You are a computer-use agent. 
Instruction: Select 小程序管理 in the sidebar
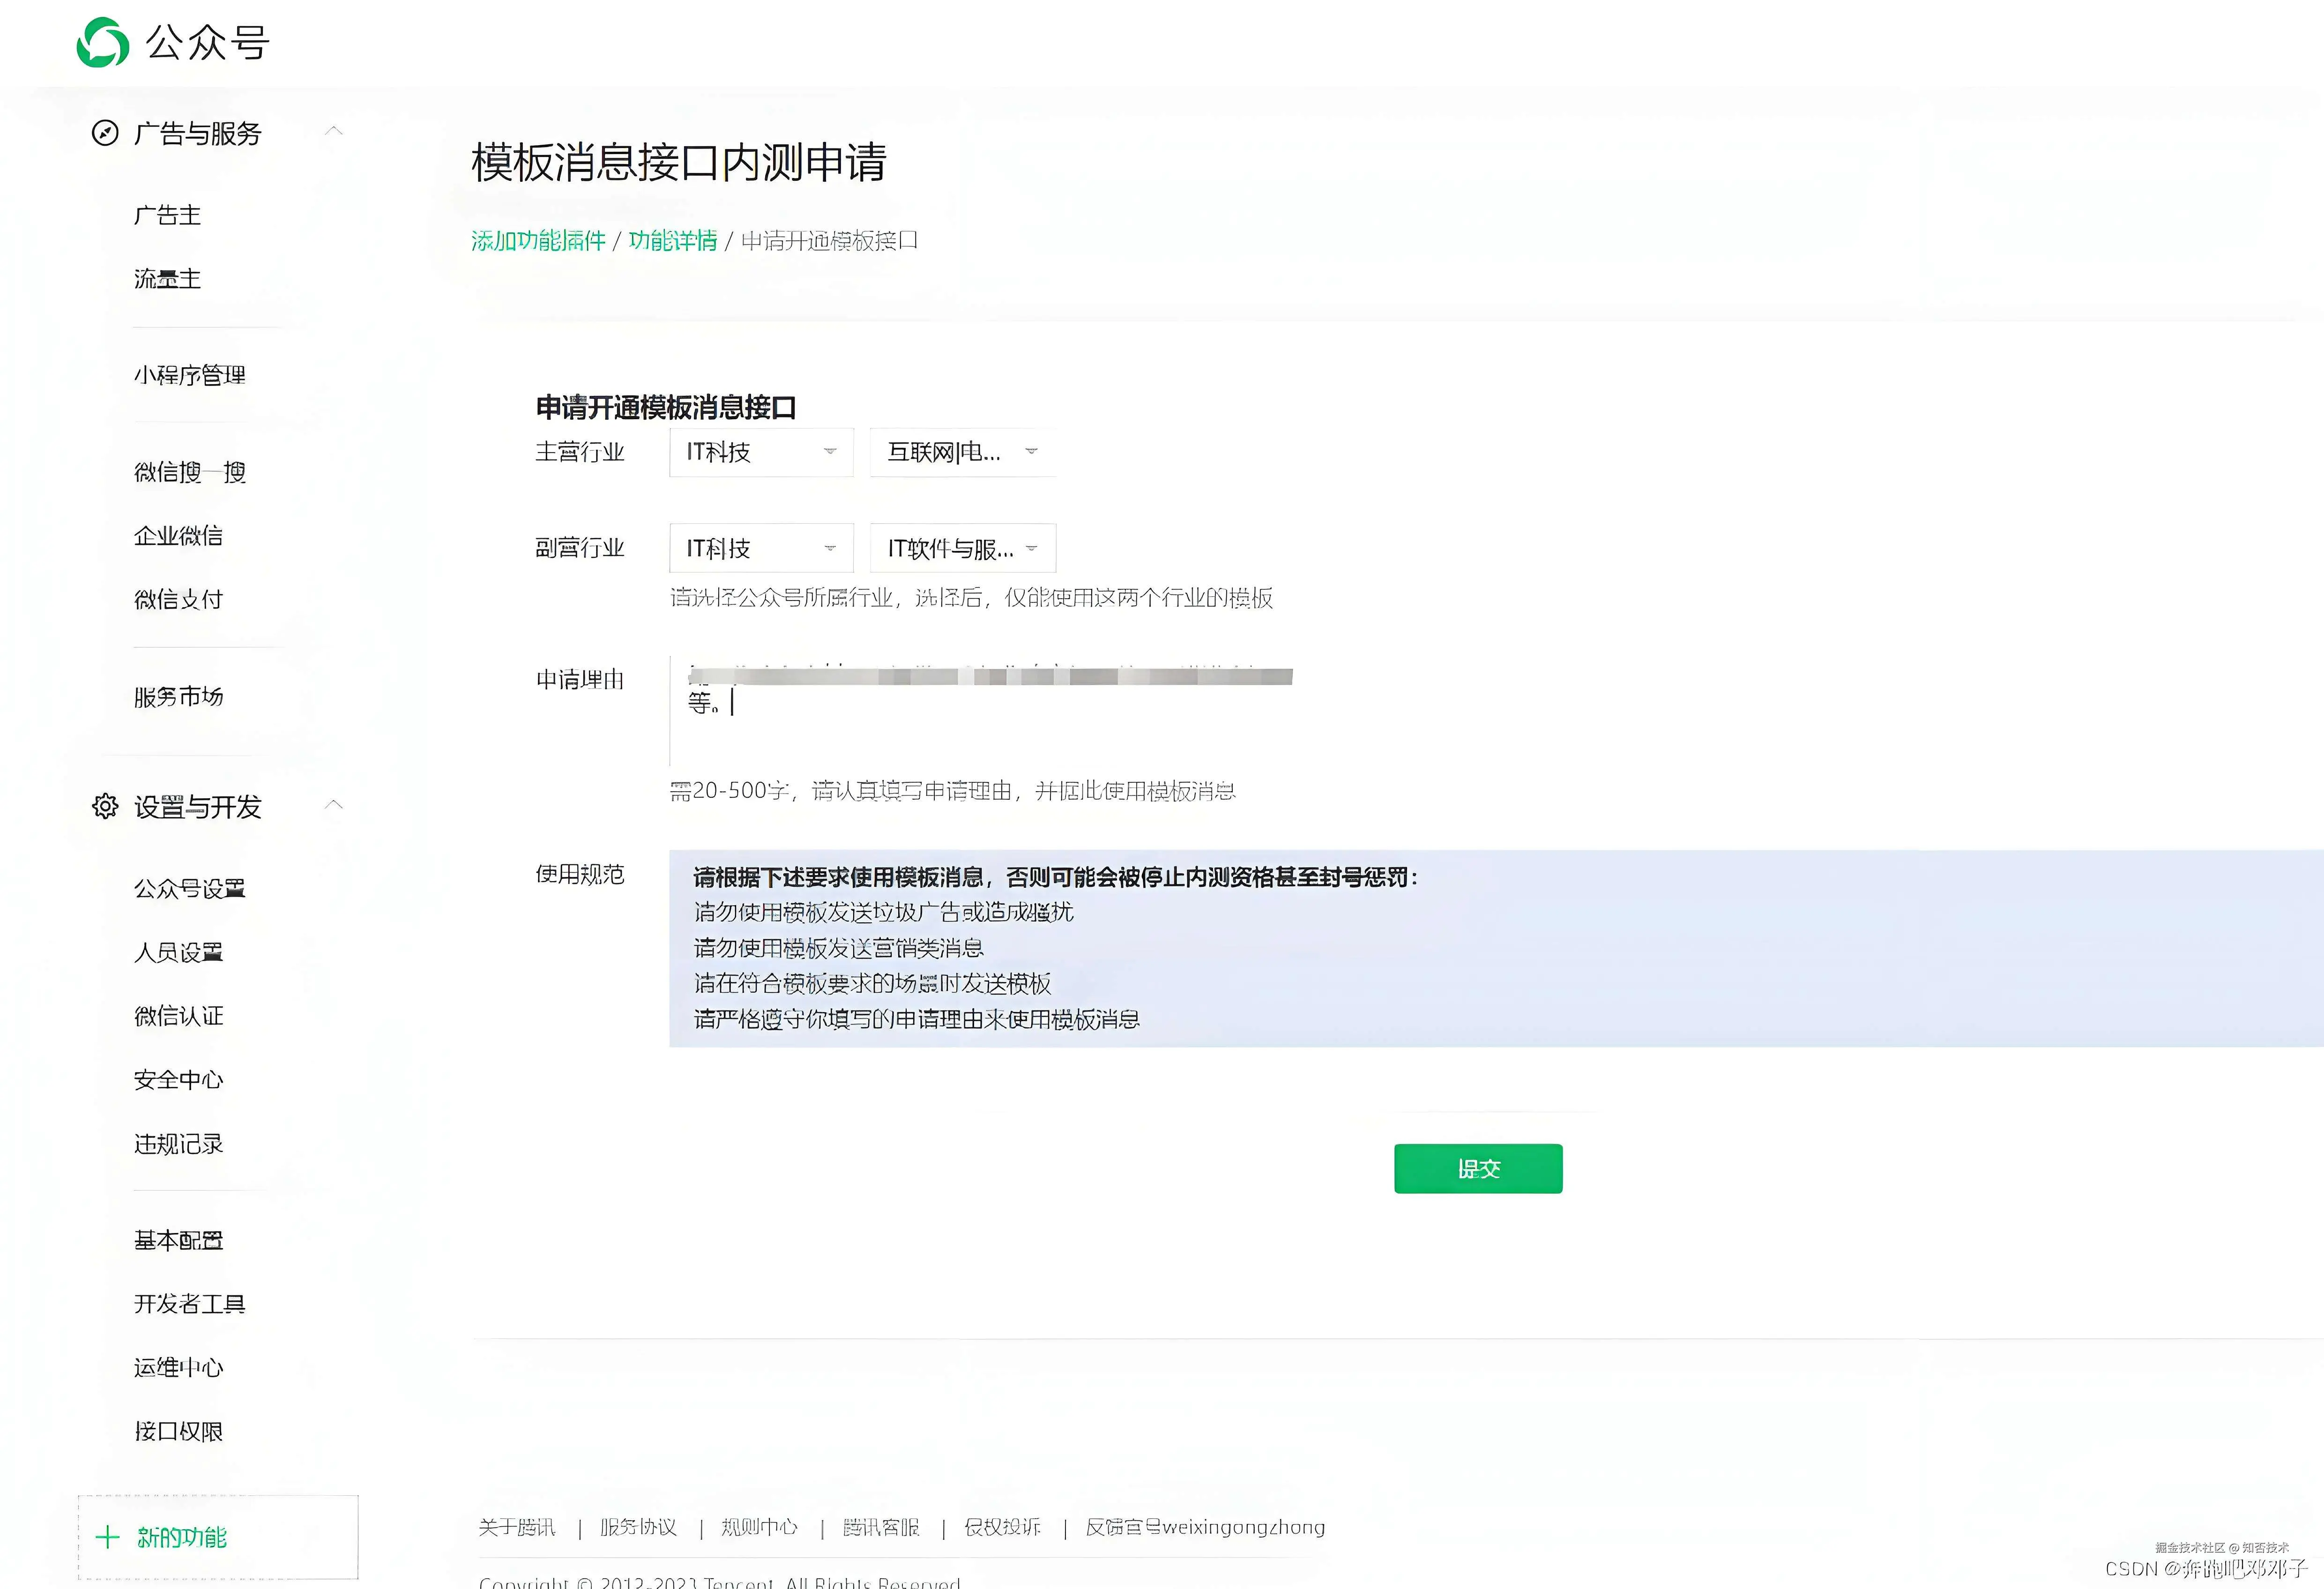(x=190, y=375)
